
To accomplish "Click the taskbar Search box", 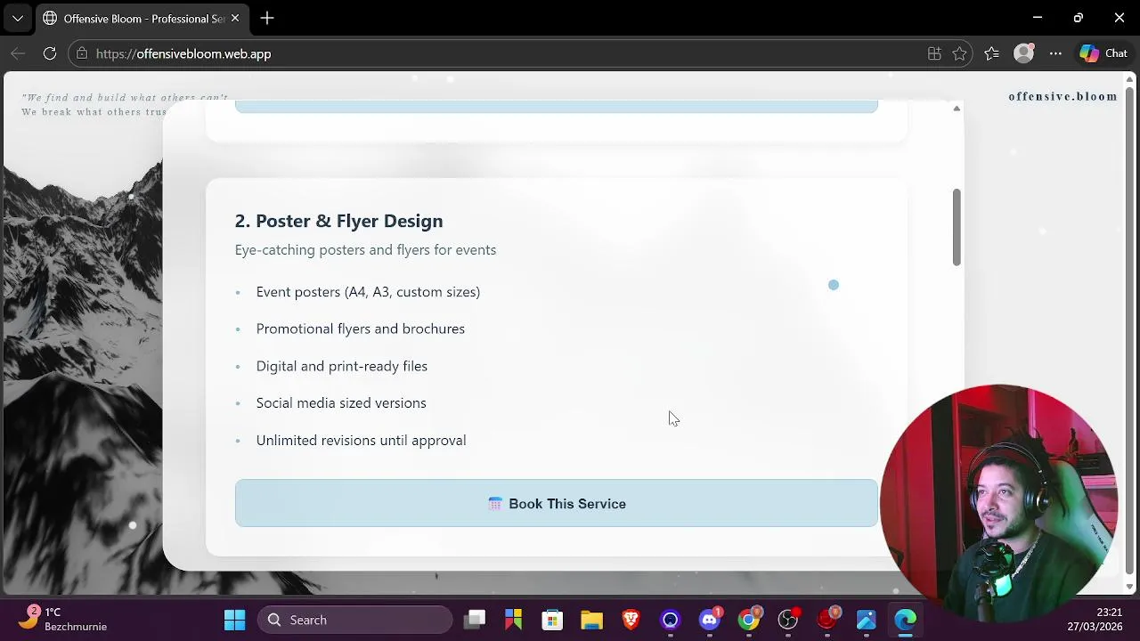I will pos(355,620).
